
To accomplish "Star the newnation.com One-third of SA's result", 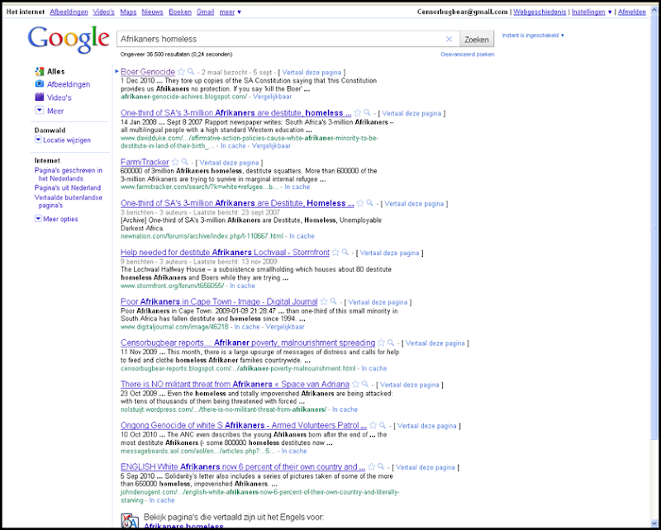I will coord(360,203).
